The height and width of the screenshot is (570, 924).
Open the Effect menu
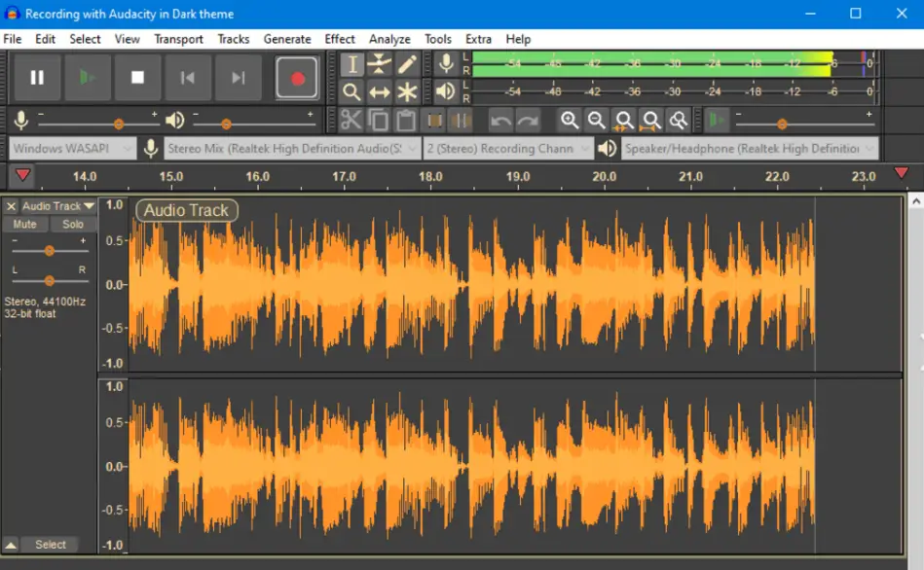coord(340,39)
